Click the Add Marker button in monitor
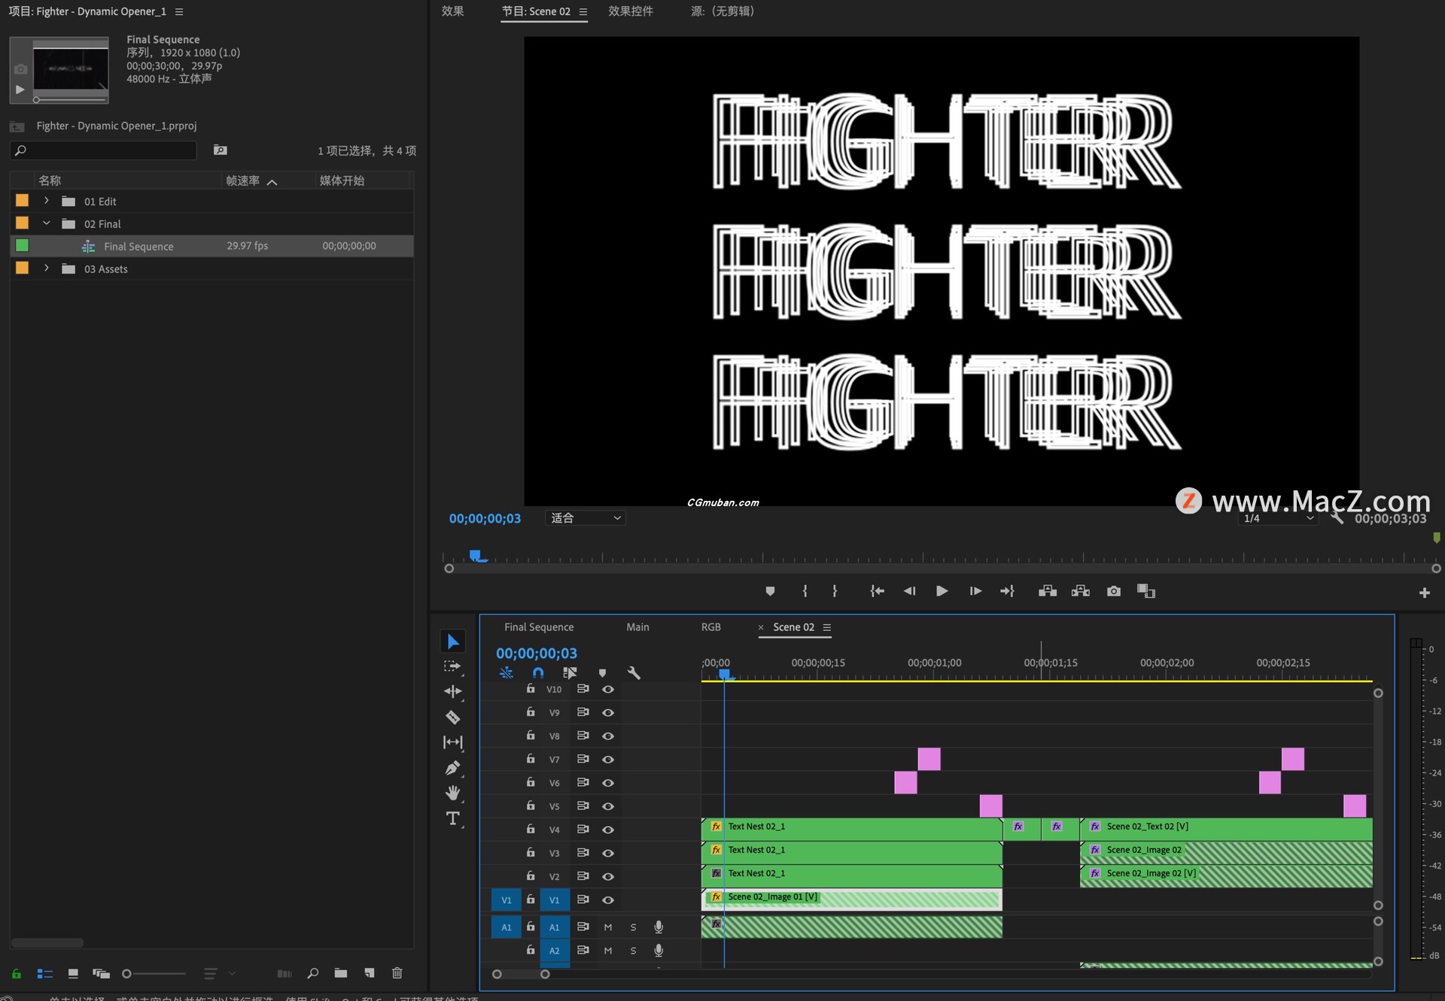The width and height of the screenshot is (1445, 1001). tap(770, 591)
